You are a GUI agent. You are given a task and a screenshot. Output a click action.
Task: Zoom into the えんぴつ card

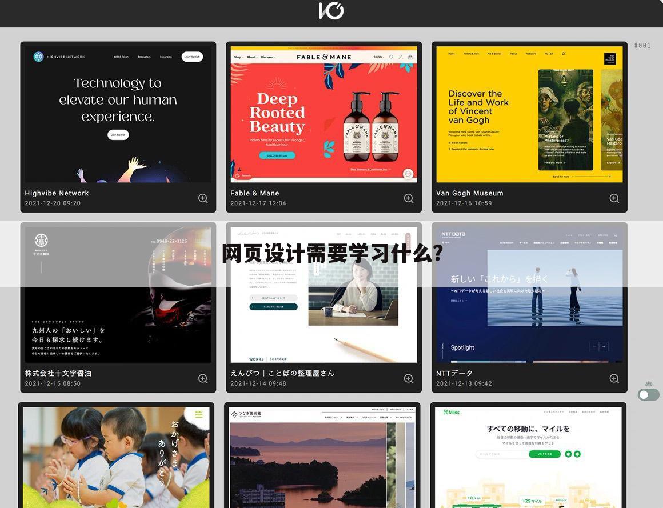click(409, 379)
